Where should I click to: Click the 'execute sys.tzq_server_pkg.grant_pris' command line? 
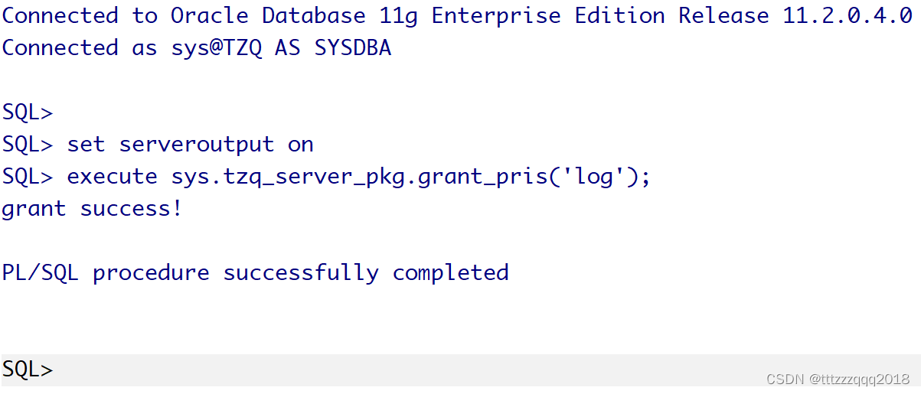coord(358,177)
